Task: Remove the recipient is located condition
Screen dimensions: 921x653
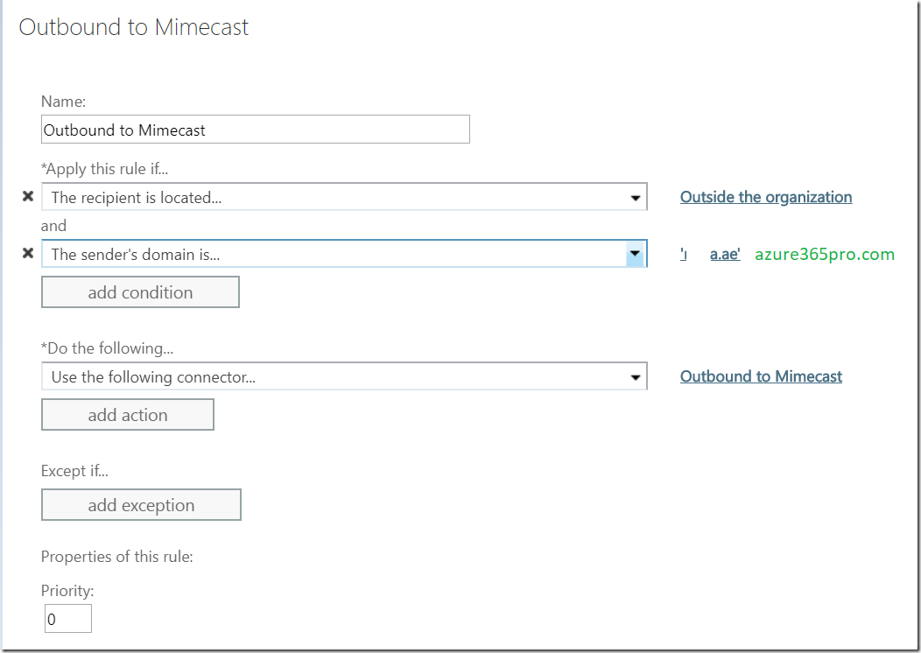Action: 28,197
